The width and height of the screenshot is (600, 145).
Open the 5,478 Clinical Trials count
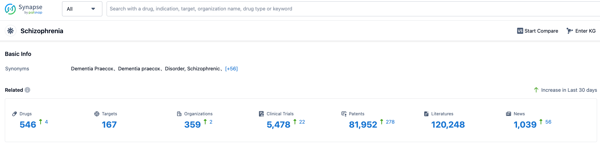point(278,125)
